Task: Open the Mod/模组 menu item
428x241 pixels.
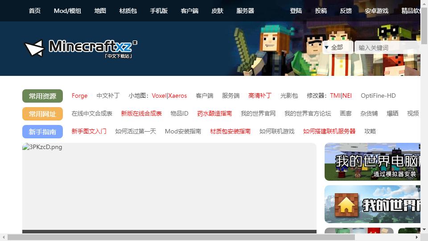Action: pyautogui.click(x=67, y=11)
